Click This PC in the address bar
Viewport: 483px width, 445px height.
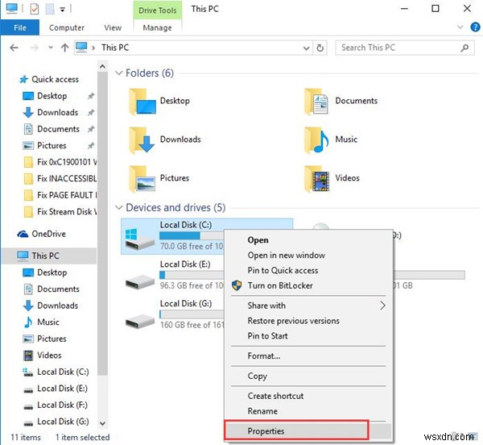(x=115, y=48)
